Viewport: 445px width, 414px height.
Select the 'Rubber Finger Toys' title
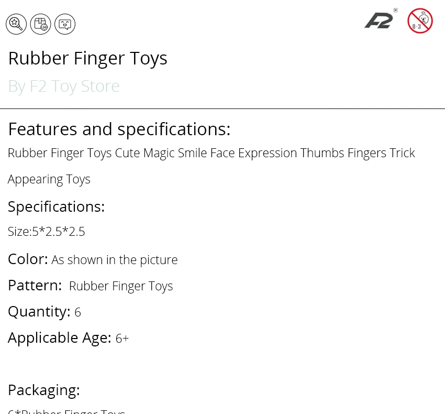point(88,59)
